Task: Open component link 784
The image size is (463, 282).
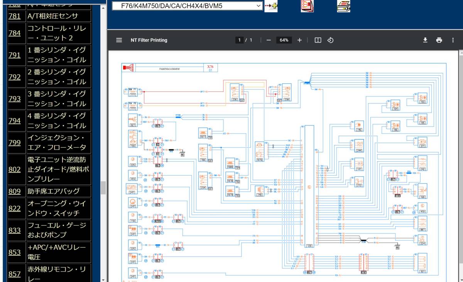Action: coord(15,33)
